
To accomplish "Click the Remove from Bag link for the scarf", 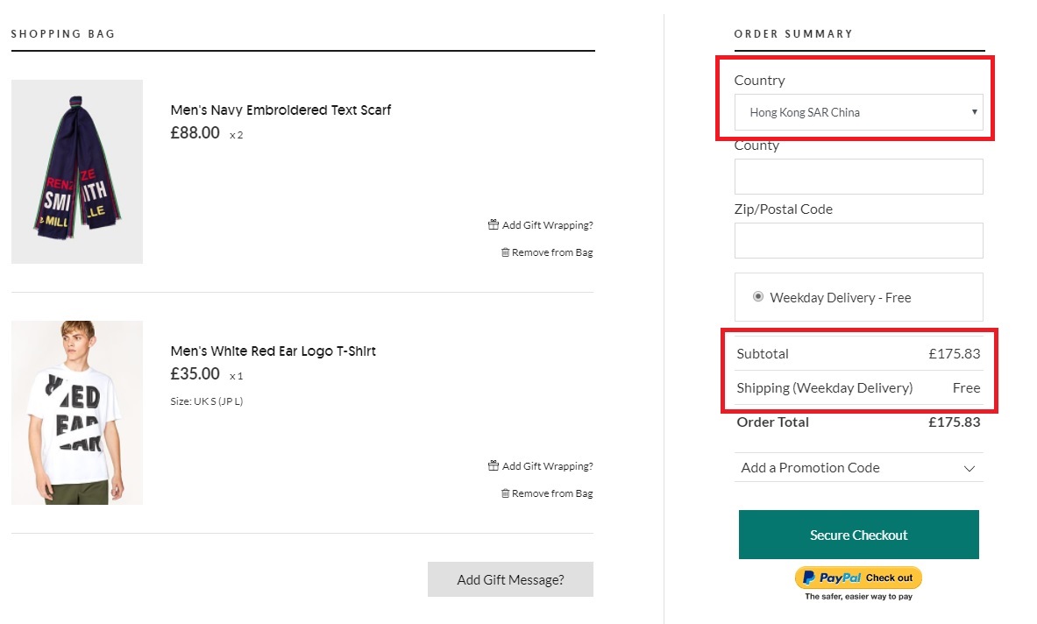I will click(552, 252).
